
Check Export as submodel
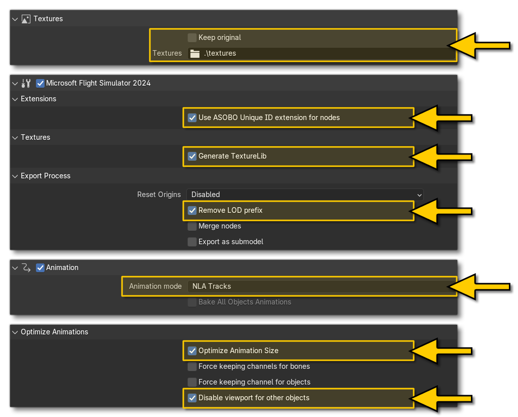pyautogui.click(x=192, y=242)
